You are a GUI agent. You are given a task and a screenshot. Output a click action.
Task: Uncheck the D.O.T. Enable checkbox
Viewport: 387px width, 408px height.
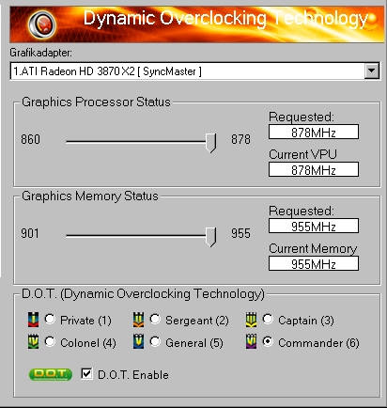click(86, 374)
